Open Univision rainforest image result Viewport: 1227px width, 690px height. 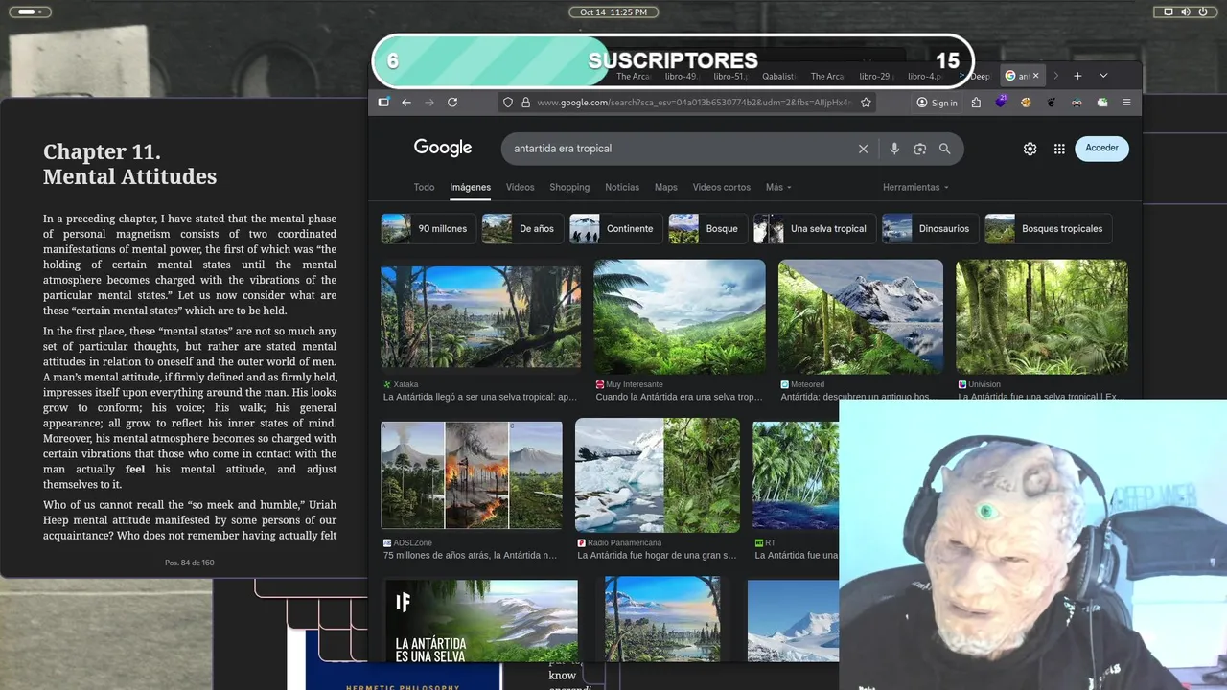1042,316
